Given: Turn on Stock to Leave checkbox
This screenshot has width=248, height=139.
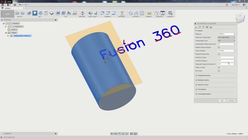Looking at the screenshot, I should tap(196, 85).
